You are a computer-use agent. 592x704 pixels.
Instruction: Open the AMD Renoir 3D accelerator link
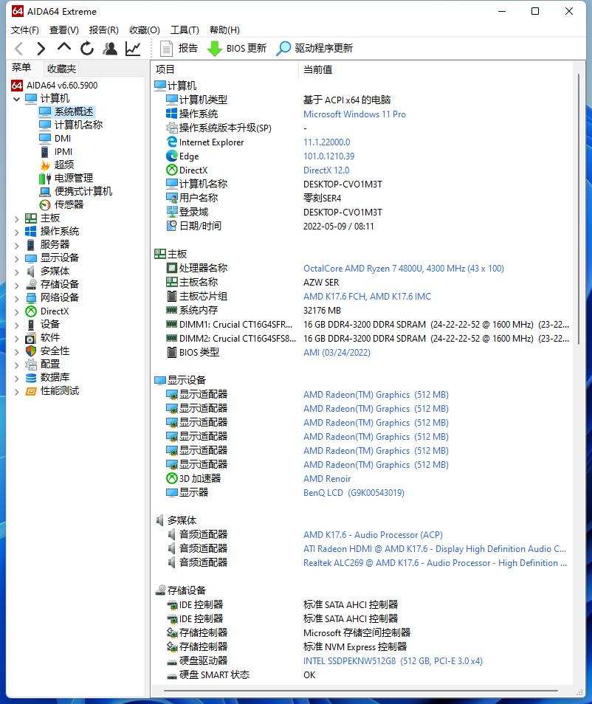pyautogui.click(x=327, y=479)
